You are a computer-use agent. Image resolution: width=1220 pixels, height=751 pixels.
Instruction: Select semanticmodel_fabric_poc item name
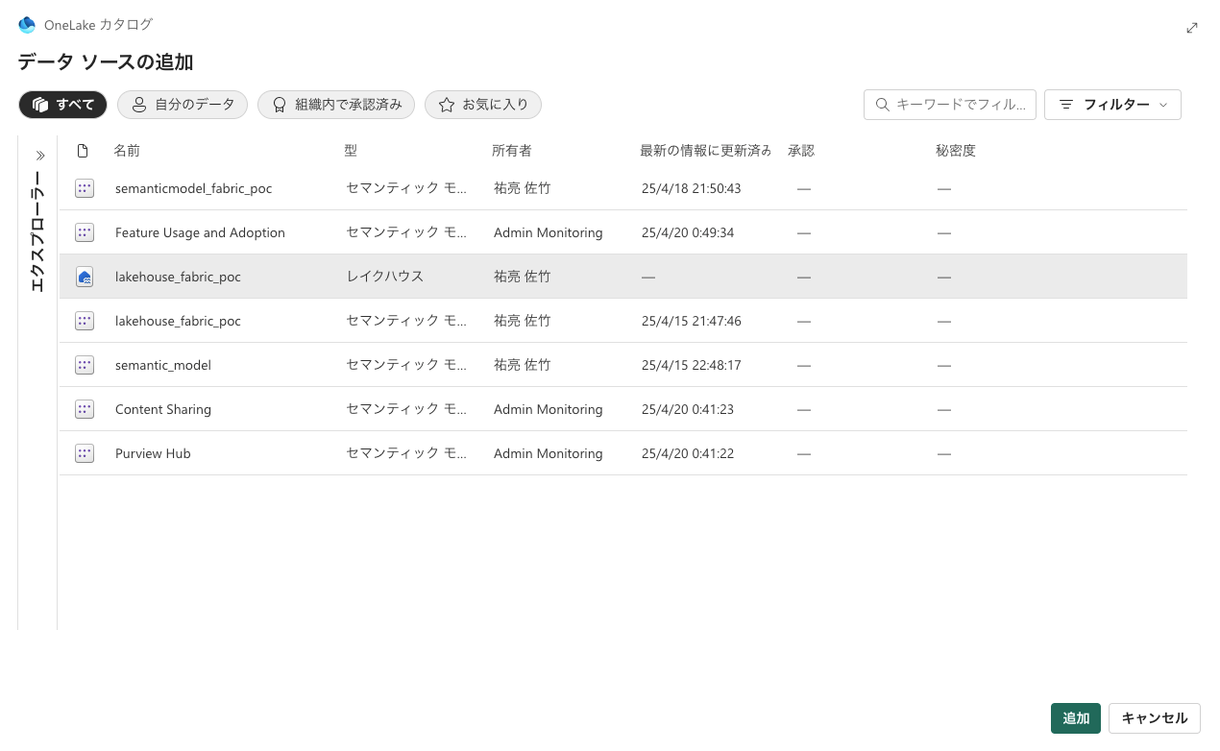(193, 188)
